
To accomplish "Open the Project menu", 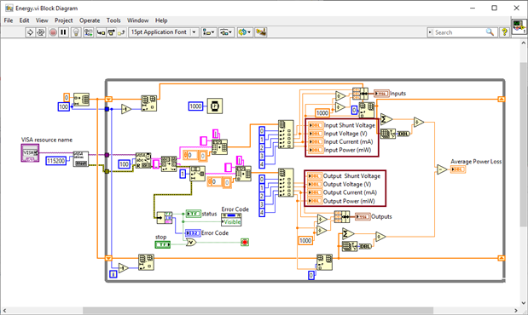I will click(64, 20).
